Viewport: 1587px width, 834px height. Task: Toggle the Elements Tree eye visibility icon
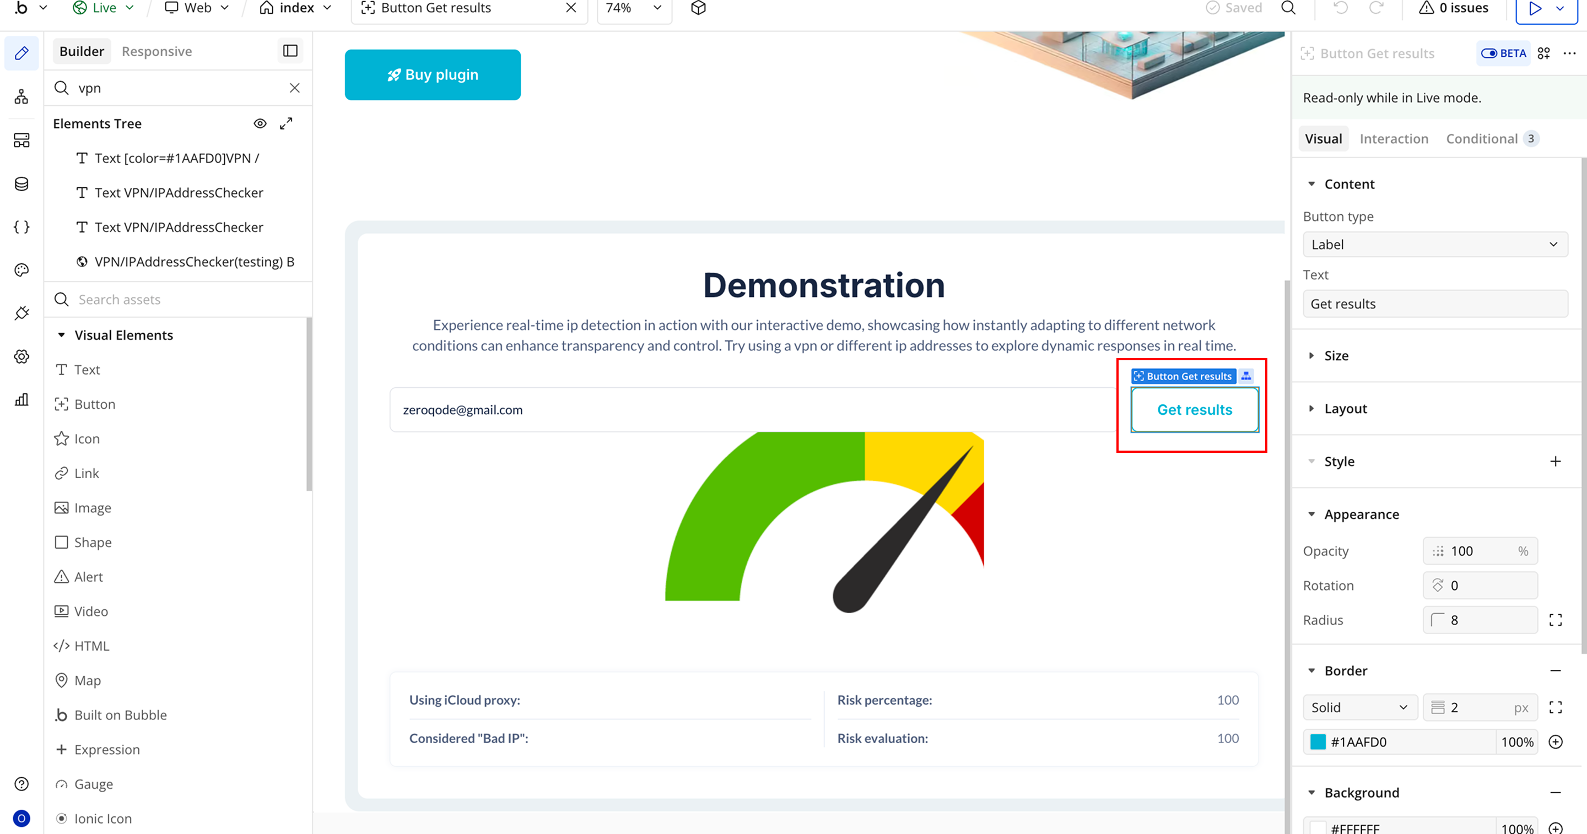260,123
